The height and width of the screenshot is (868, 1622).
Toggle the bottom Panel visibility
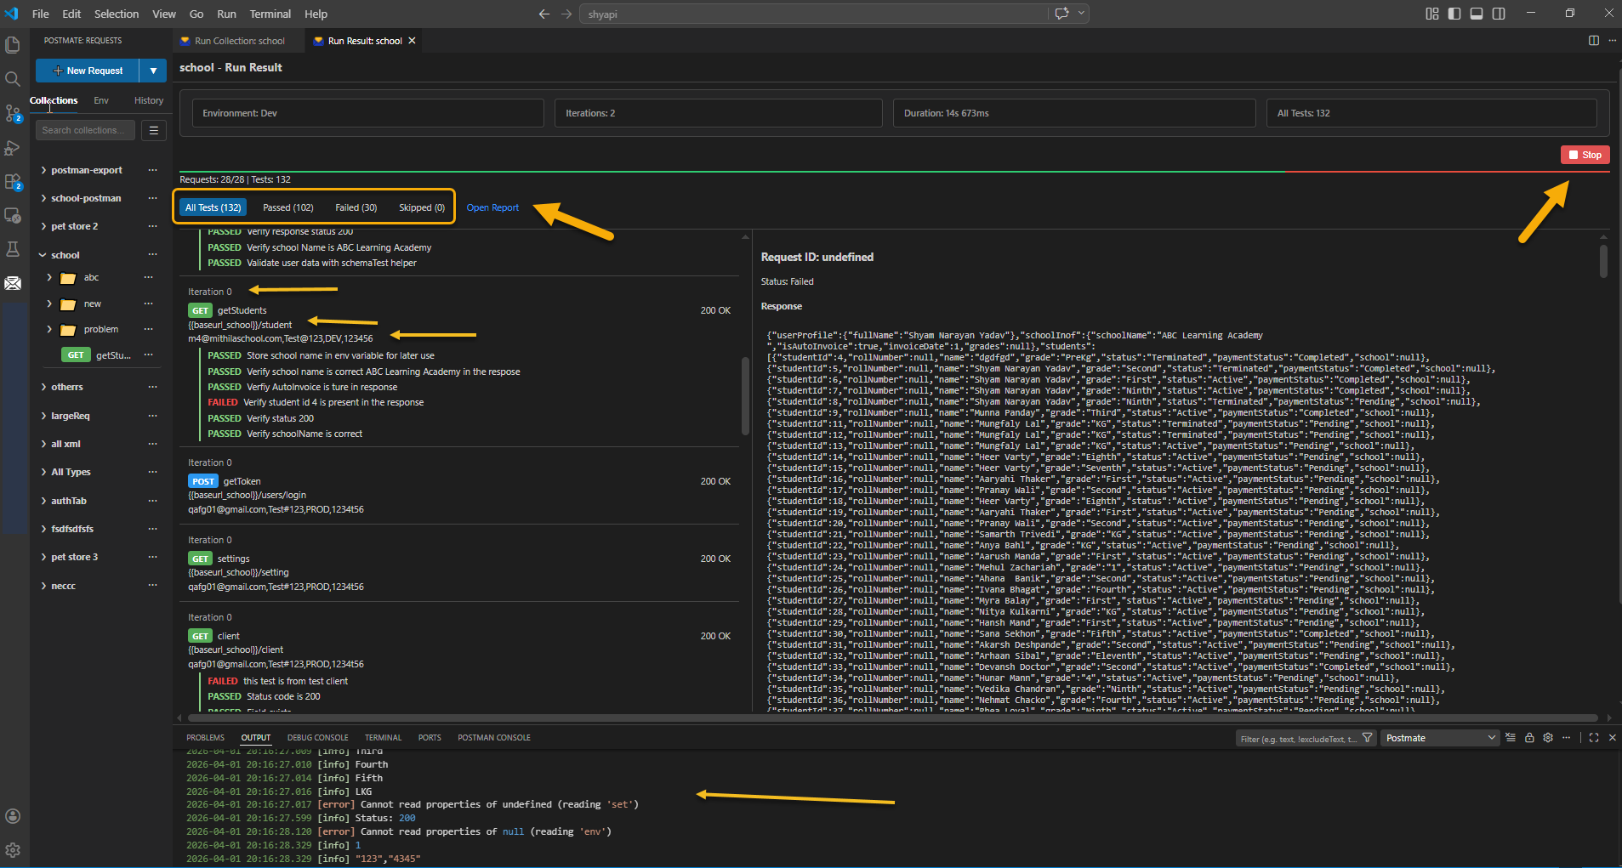tap(1476, 13)
